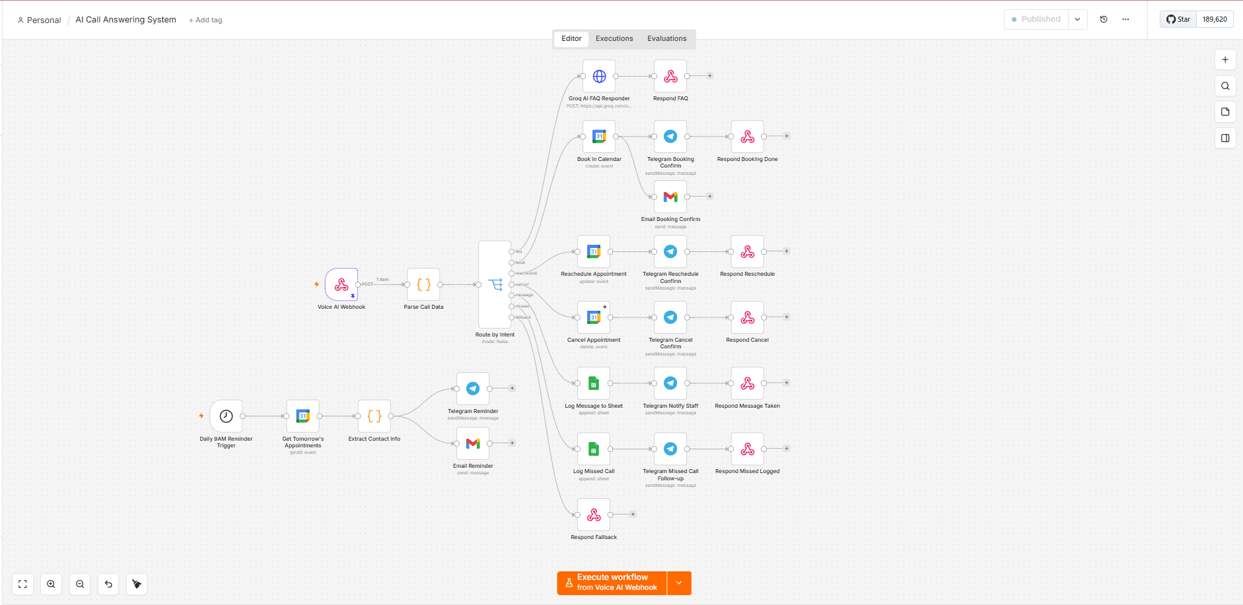Open workflow history clock icon
This screenshot has width=1243, height=605.
click(x=1104, y=19)
